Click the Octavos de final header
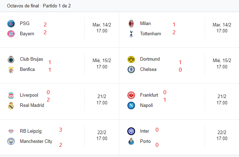This screenshot has height=157, width=239. [x=39, y=6]
